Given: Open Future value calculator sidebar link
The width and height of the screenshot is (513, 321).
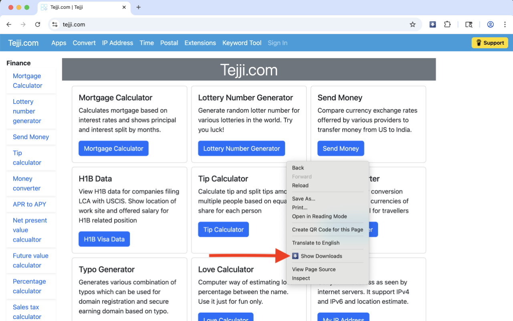Looking at the screenshot, I should click(30, 260).
